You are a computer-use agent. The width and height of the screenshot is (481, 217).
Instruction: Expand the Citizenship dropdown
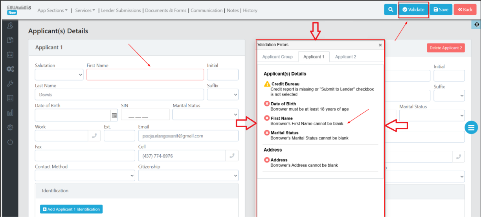[x=188, y=175]
